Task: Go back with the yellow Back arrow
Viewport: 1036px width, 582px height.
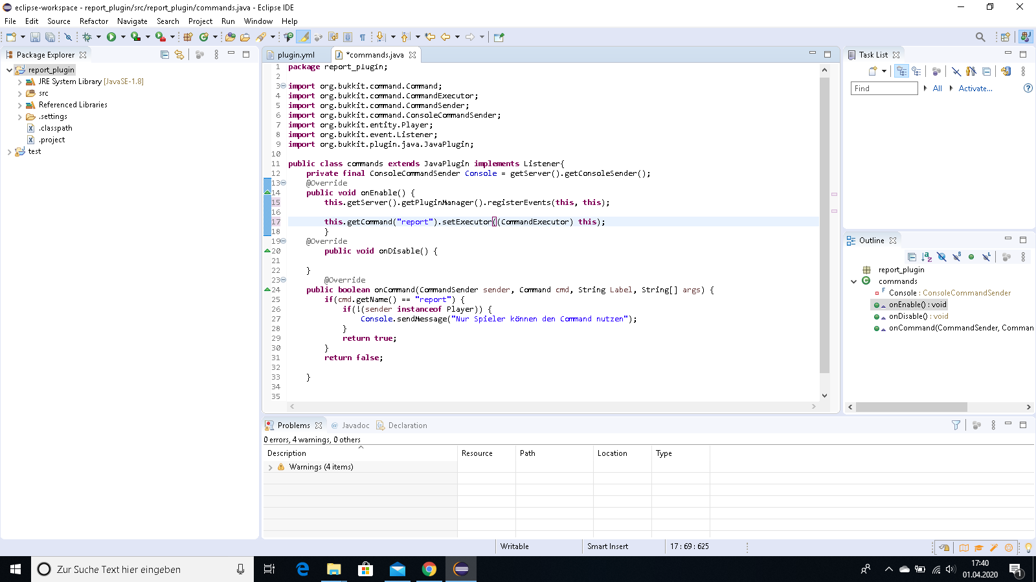Action: (x=445, y=38)
